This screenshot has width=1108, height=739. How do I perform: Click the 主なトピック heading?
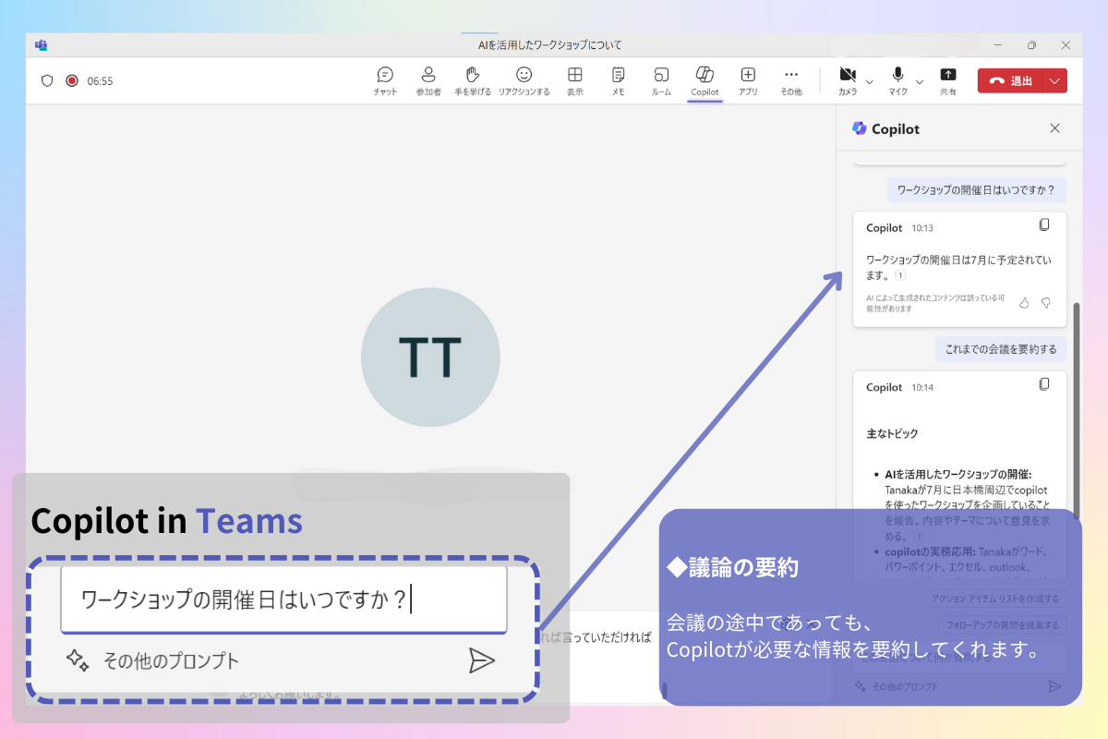tap(892, 433)
